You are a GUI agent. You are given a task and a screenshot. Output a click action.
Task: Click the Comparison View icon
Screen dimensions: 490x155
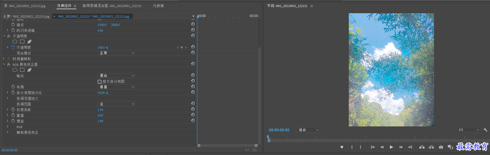pyautogui.click(x=450, y=147)
